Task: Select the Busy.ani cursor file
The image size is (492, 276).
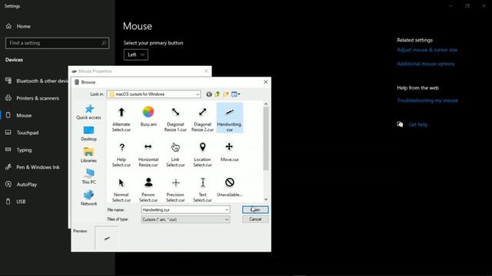Action: [x=148, y=117]
